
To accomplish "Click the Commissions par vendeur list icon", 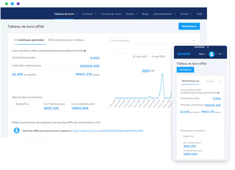I will pyautogui.click(x=50, y=40).
